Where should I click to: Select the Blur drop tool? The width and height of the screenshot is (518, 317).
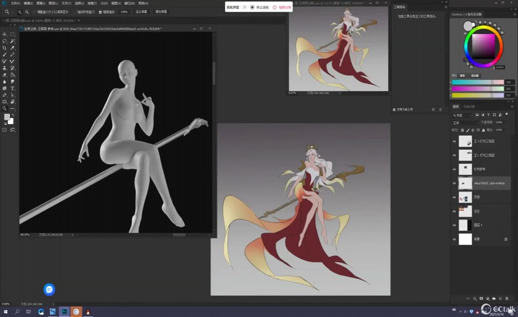(x=5, y=82)
